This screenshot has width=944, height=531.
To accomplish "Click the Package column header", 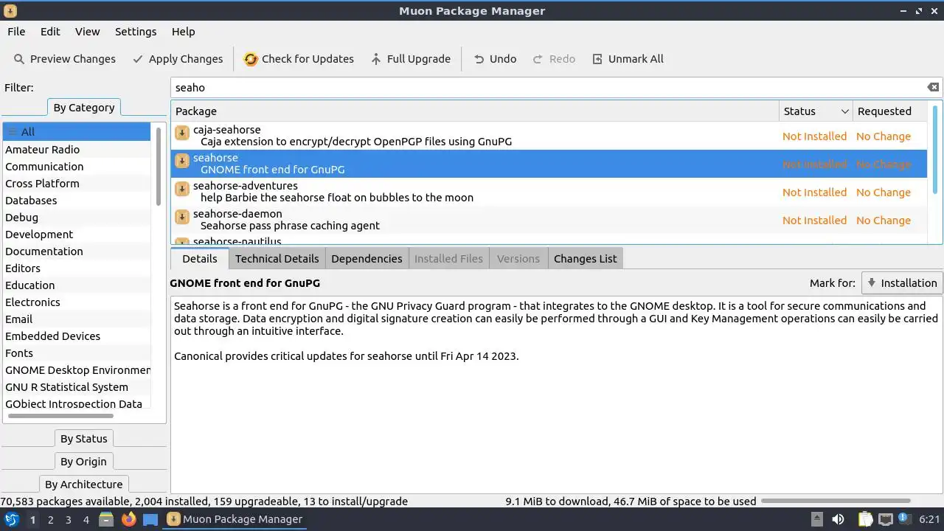I will point(475,111).
